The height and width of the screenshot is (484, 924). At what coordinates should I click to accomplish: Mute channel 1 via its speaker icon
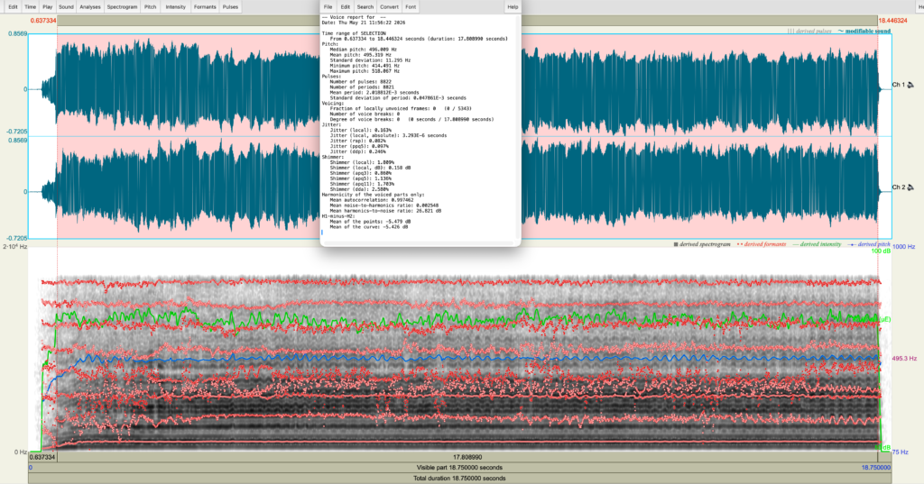click(x=910, y=85)
